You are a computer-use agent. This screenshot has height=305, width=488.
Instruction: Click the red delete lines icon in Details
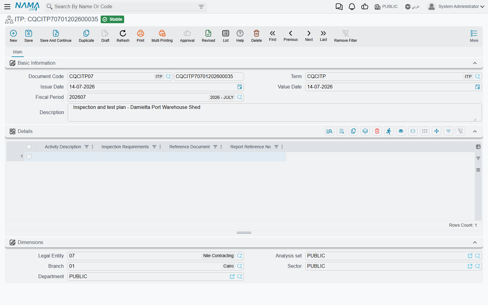(x=377, y=131)
